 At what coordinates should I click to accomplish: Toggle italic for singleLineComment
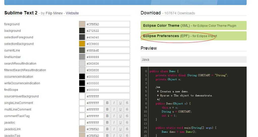114,103
